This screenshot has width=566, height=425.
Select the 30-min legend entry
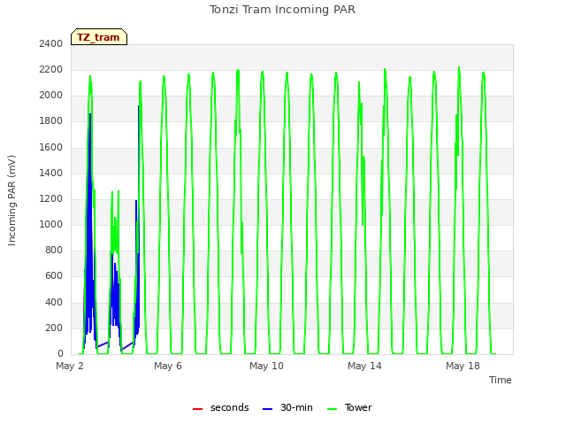(x=287, y=407)
